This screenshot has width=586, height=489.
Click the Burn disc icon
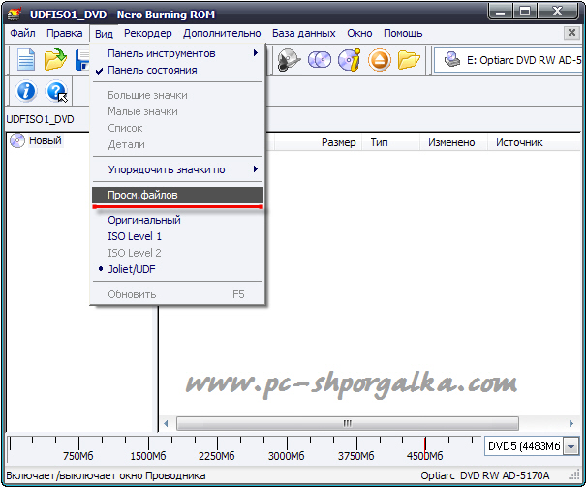[289, 60]
